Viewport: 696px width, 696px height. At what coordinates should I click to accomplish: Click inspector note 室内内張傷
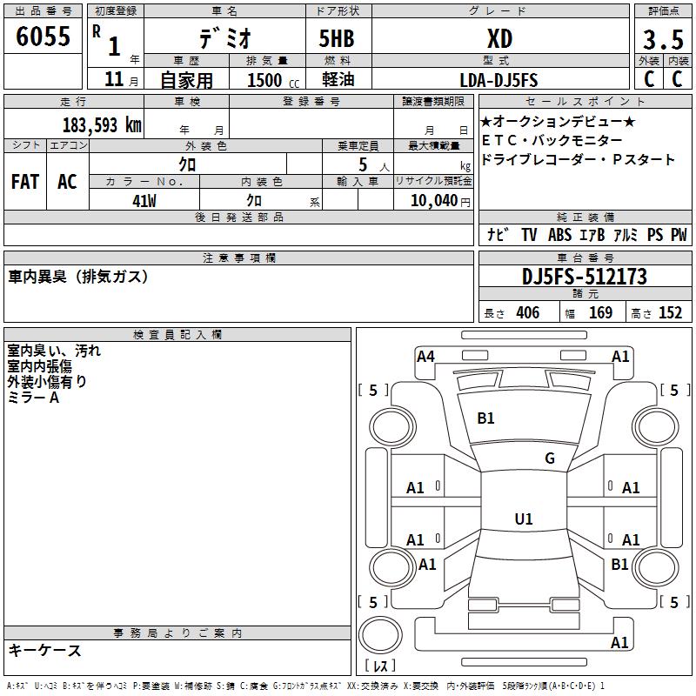click(39, 366)
